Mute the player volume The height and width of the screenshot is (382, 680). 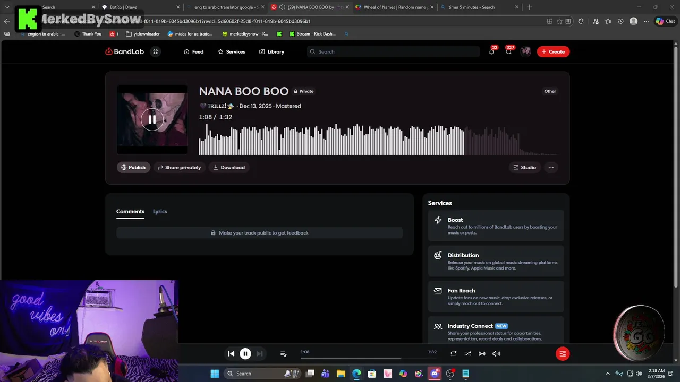point(496,353)
